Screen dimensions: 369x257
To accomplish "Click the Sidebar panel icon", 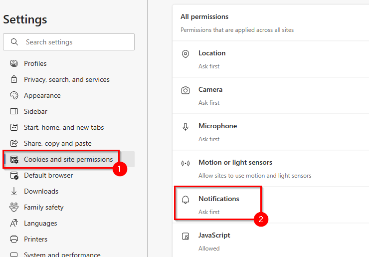I will [x=14, y=111].
